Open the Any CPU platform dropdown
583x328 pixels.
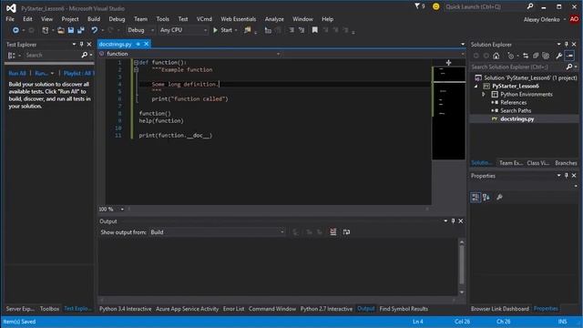[183, 30]
